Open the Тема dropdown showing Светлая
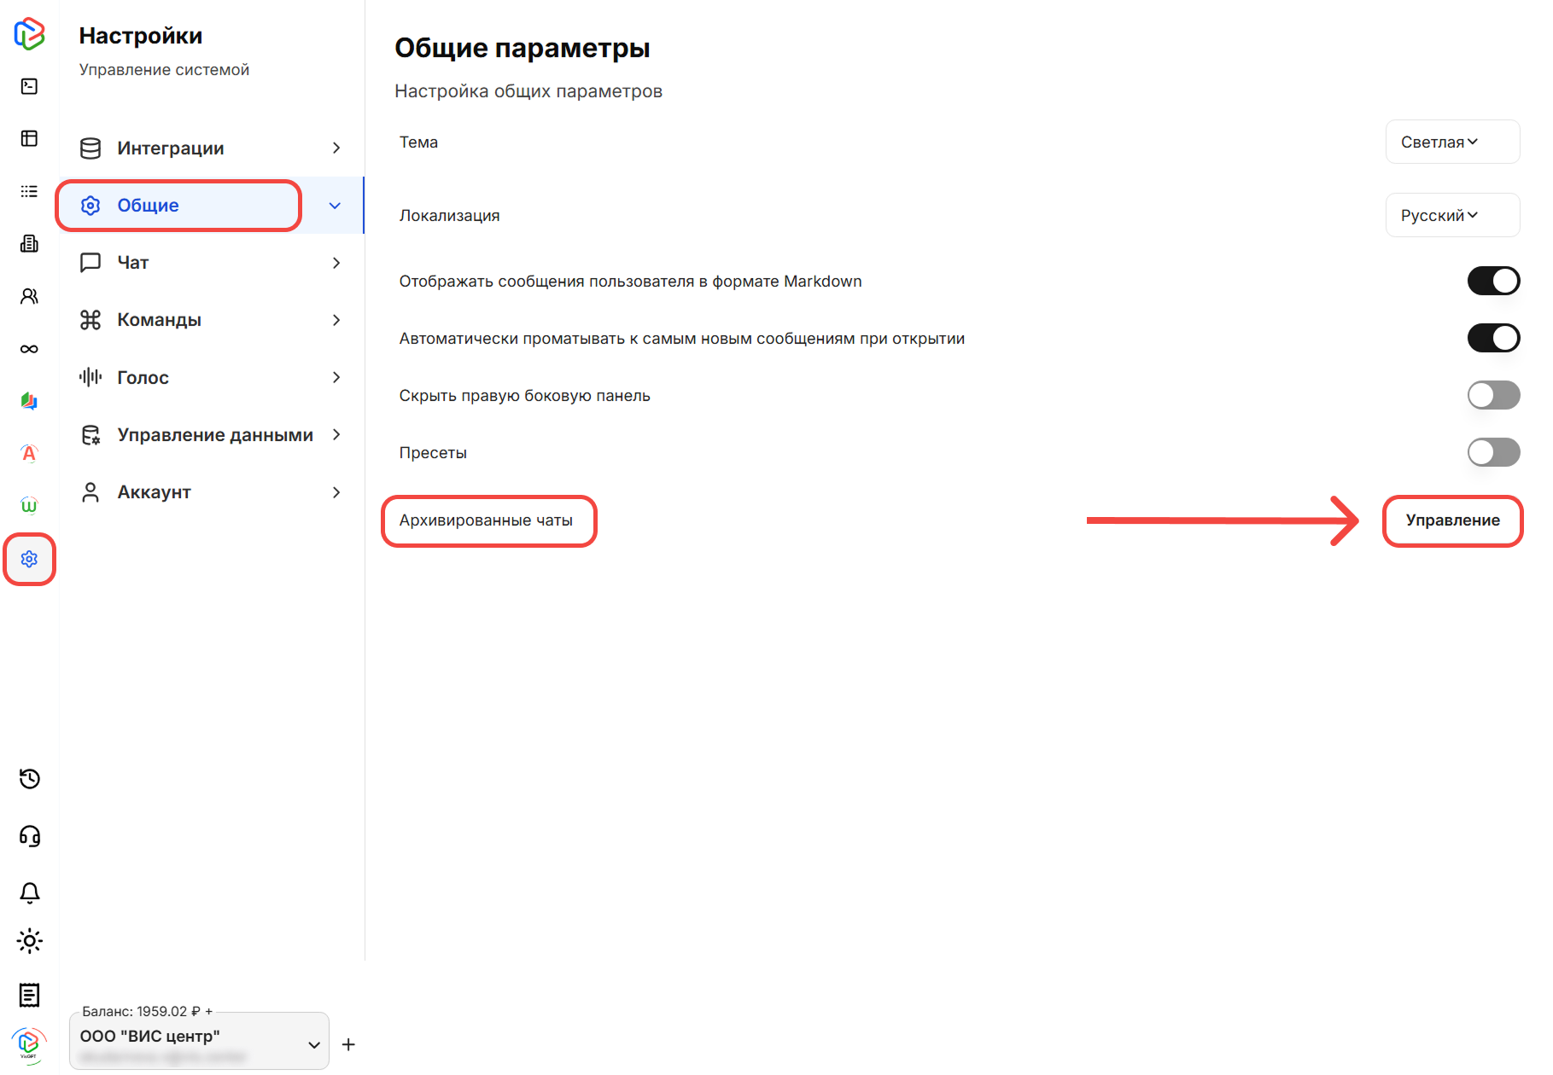This screenshot has width=1553, height=1075. click(x=1451, y=142)
